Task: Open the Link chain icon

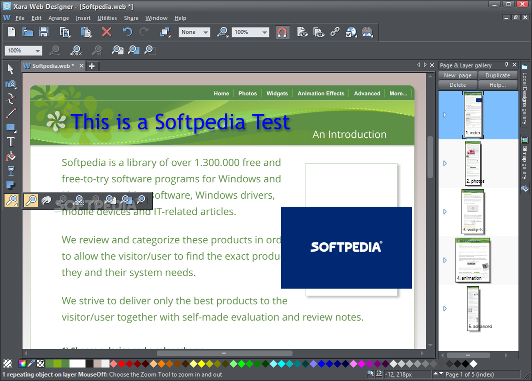Action: pyautogui.click(x=335, y=32)
